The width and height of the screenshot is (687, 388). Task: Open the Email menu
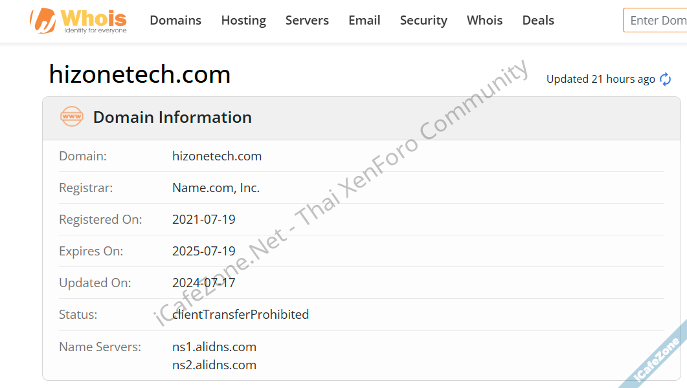pos(365,21)
